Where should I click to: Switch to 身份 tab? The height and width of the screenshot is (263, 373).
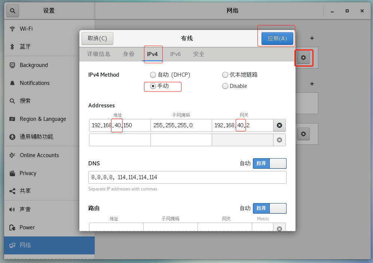point(128,54)
